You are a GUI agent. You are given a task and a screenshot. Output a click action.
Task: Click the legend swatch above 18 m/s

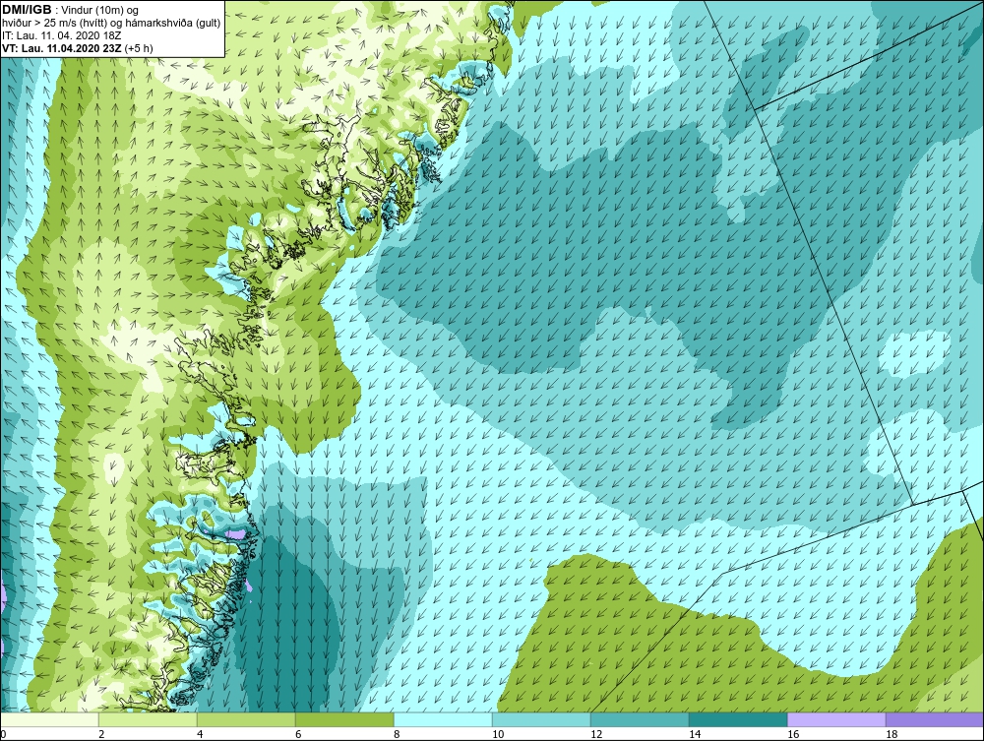pos(935,719)
